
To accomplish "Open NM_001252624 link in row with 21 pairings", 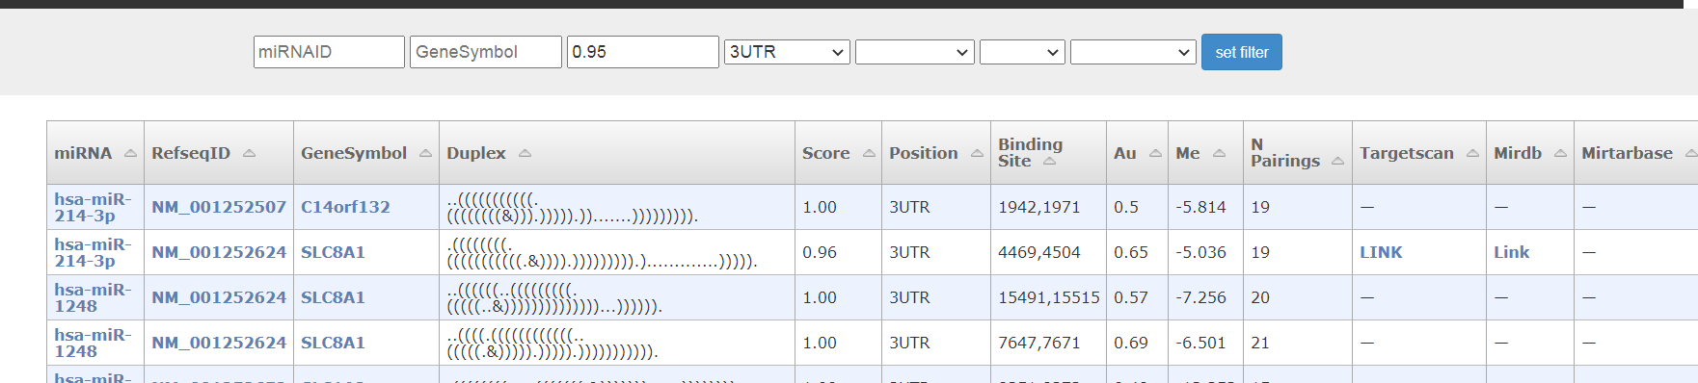I will coord(219,343).
